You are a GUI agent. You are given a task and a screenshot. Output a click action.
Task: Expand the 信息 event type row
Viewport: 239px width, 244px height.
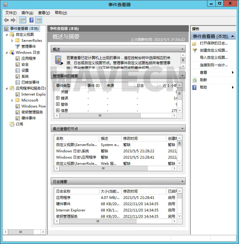(x=58, y=110)
